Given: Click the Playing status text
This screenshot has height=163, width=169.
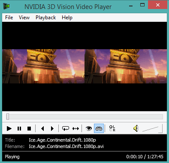Looking at the screenshot, I should [x=12, y=157].
